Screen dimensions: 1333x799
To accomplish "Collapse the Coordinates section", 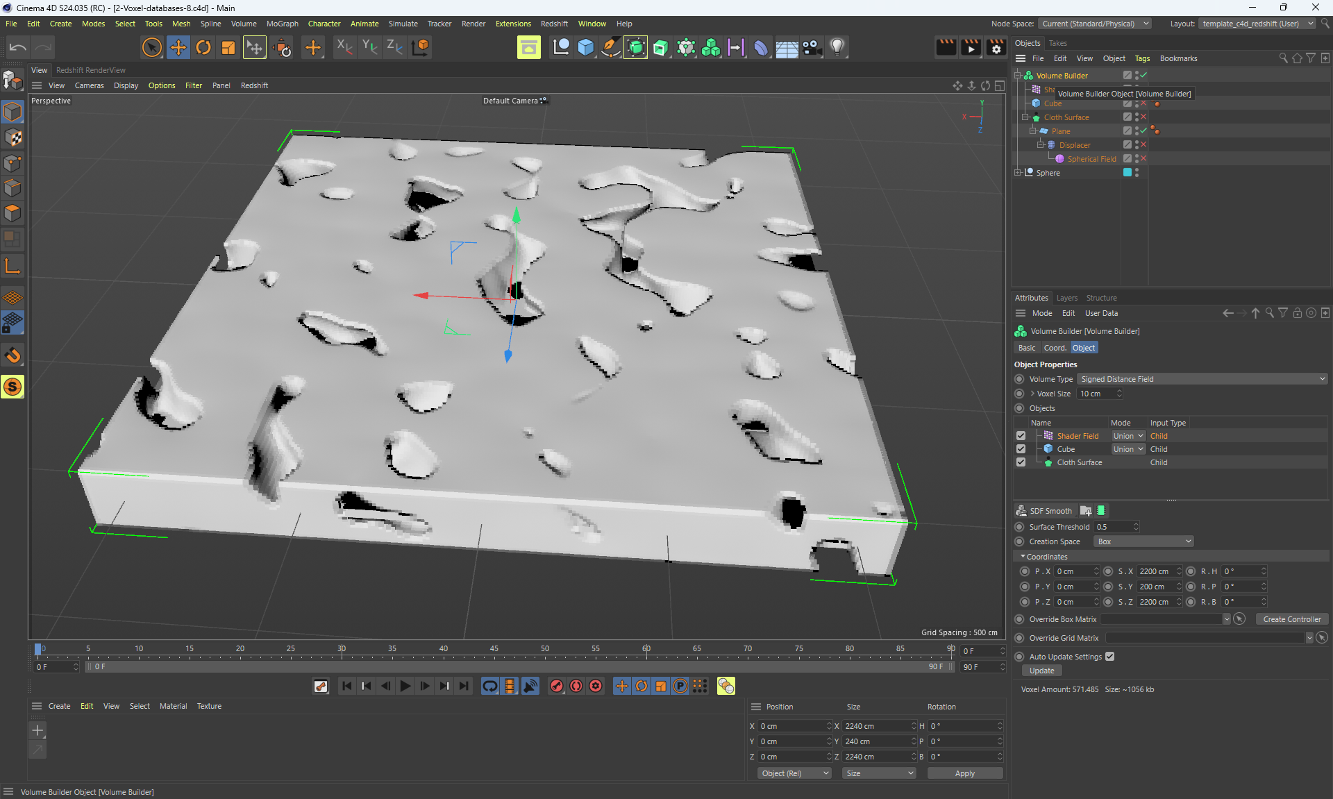I will [x=1023, y=557].
